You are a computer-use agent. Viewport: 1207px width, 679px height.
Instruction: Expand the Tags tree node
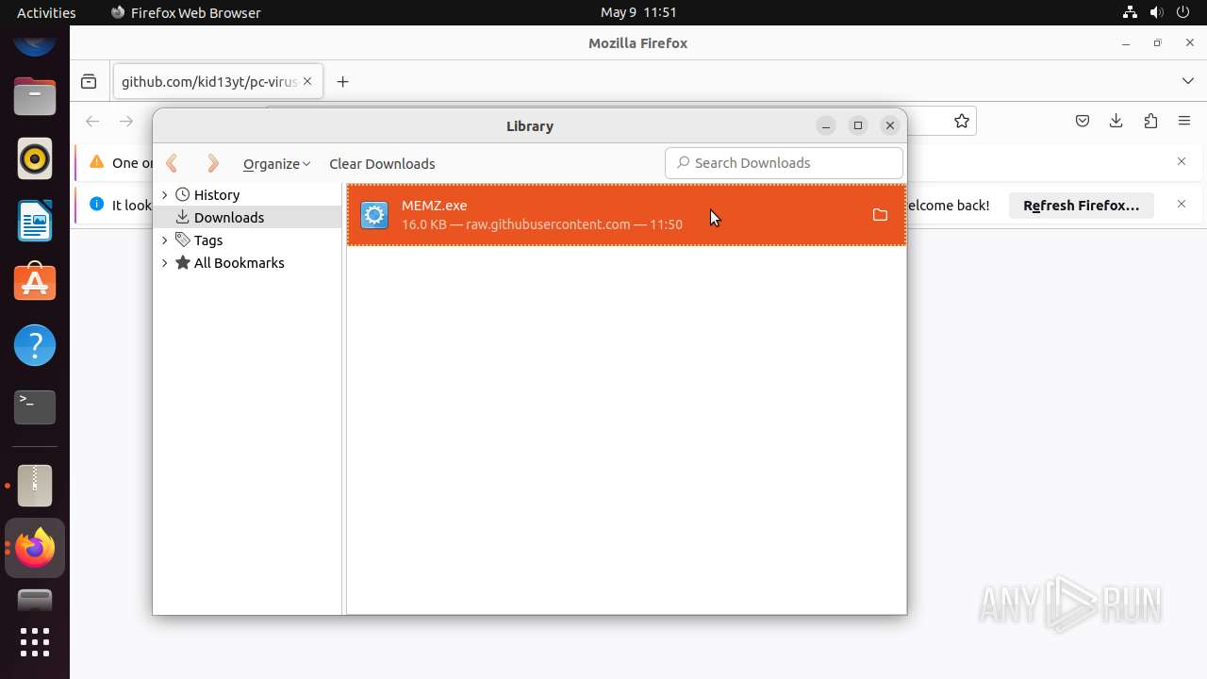click(x=165, y=240)
